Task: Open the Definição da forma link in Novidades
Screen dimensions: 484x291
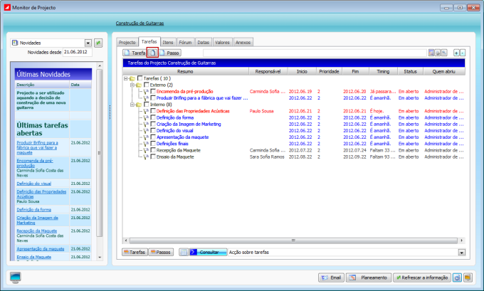Action: pyautogui.click(x=34, y=209)
